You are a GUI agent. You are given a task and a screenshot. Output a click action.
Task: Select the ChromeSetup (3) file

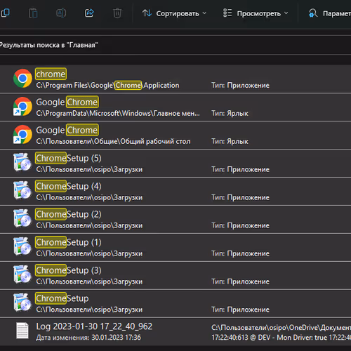[175, 276]
